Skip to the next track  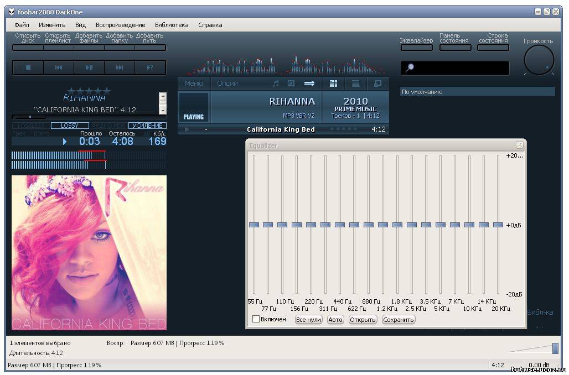click(x=120, y=67)
